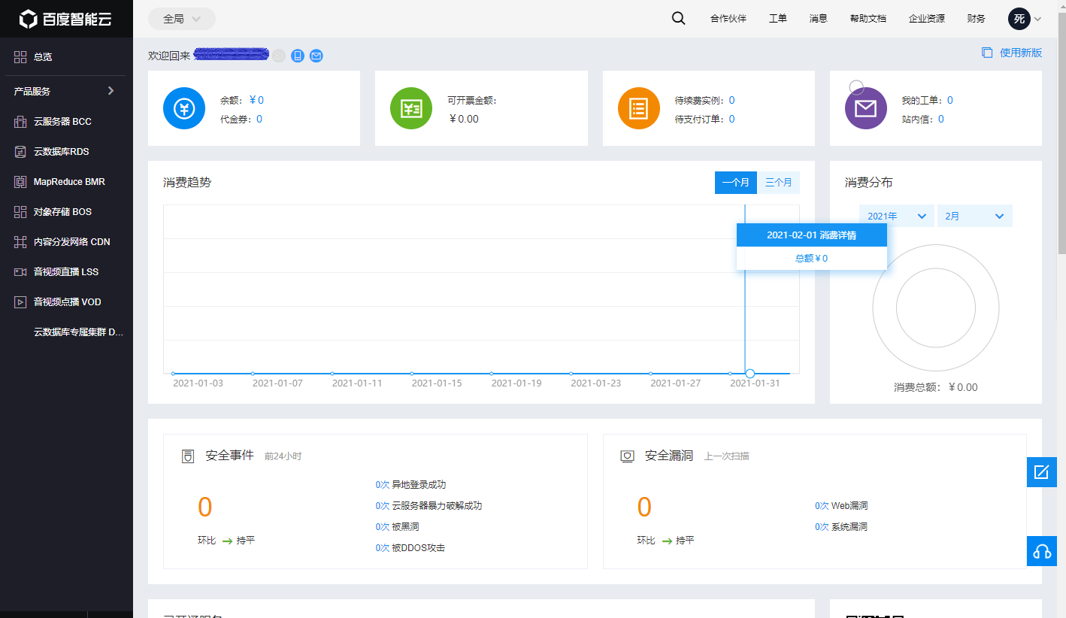This screenshot has width=1066, height=618.
Task: Click the 待续费实例 count 0
Action: tap(731, 100)
